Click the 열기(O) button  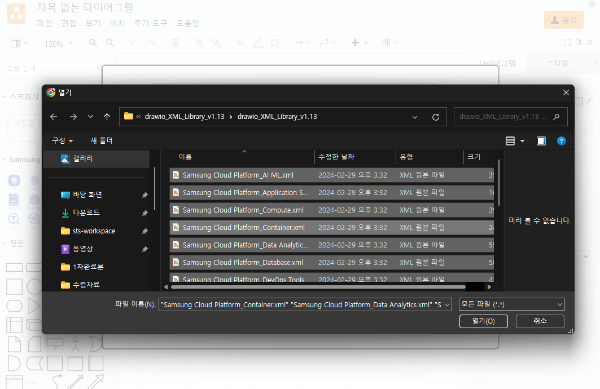pos(484,321)
